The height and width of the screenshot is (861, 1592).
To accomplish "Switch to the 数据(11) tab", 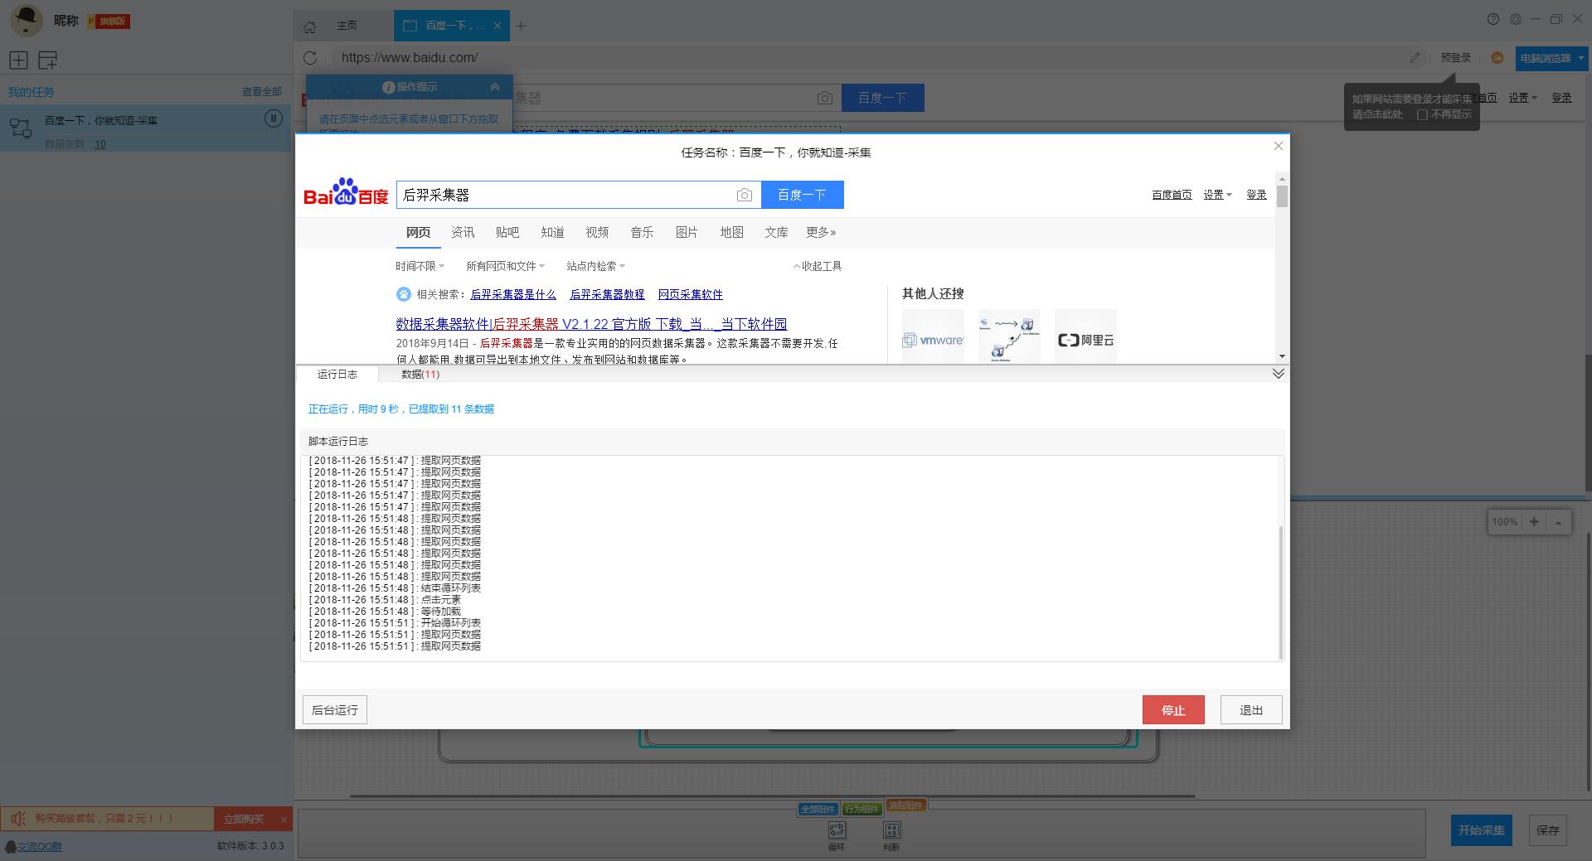I will click(x=420, y=375).
